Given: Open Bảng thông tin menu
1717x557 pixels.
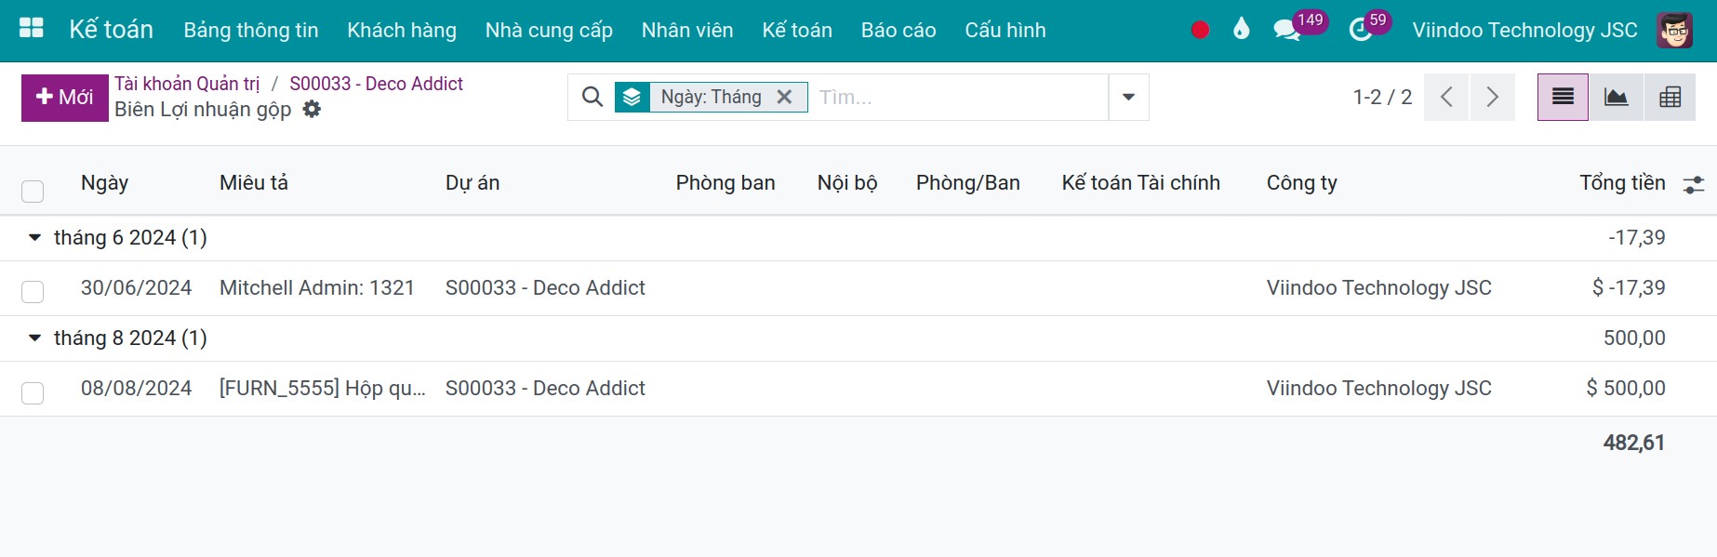Looking at the screenshot, I should [251, 30].
